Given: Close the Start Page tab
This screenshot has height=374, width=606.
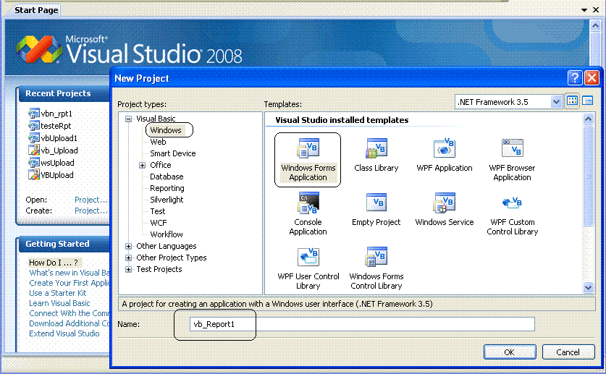Looking at the screenshot, I should click(x=596, y=10).
